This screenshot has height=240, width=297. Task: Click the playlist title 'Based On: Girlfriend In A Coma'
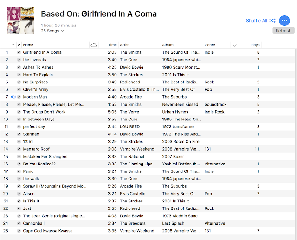(99, 14)
